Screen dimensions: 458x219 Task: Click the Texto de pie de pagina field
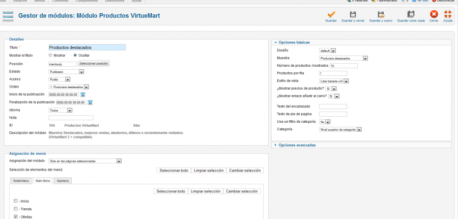[333, 114]
